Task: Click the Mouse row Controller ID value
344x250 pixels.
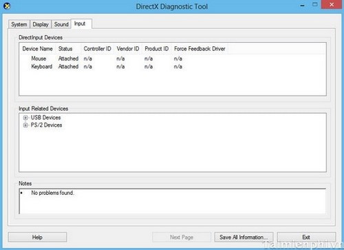Action: coord(88,59)
